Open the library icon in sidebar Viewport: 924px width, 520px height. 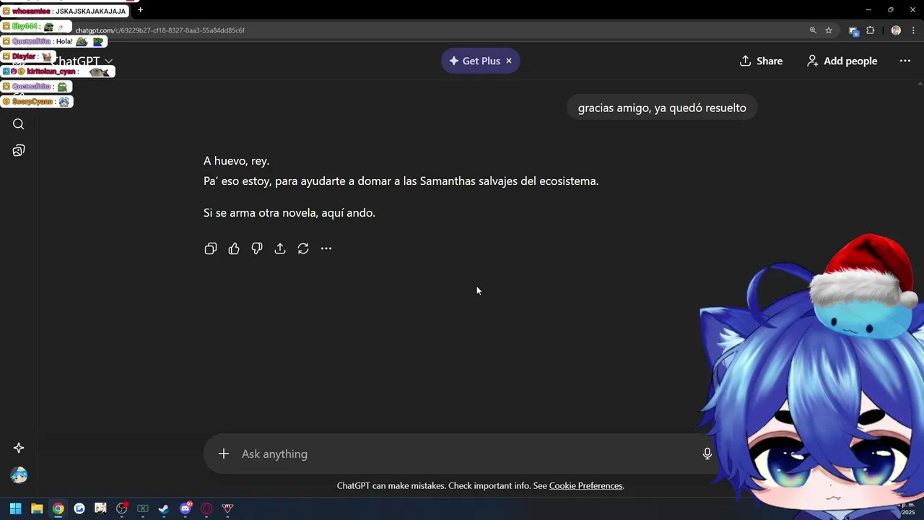click(x=19, y=150)
